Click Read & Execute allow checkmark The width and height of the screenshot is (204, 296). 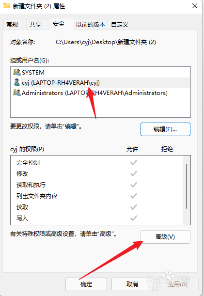134,185
